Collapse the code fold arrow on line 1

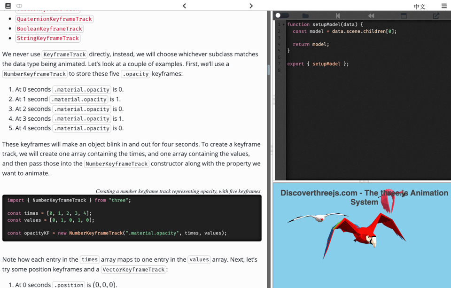283,24
